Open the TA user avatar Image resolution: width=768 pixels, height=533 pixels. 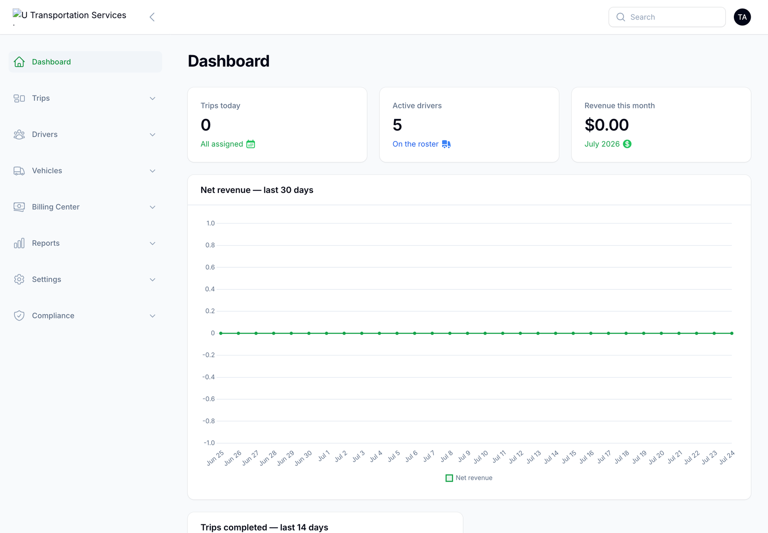coord(742,17)
